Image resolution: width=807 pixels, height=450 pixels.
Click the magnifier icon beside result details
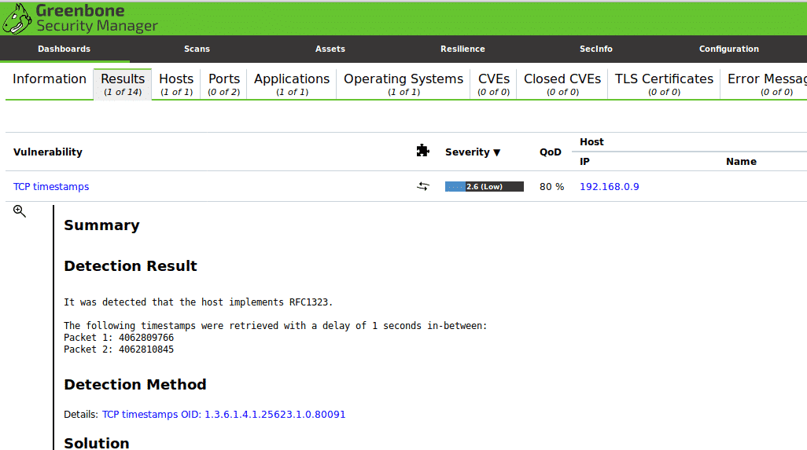[x=20, y=211]
